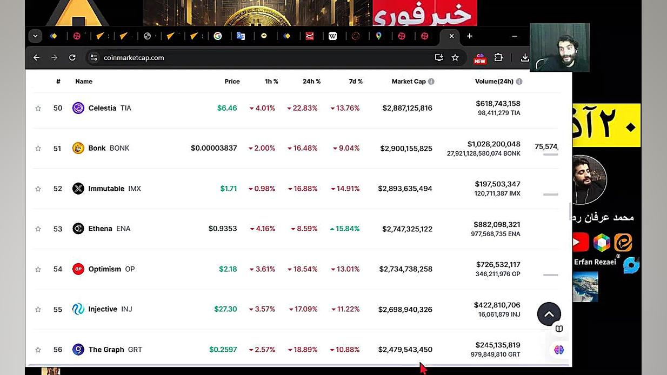Sort by the Volume(24h) header
The height and width of the screenshot is (375, 667).
click(x=494, y=82)
